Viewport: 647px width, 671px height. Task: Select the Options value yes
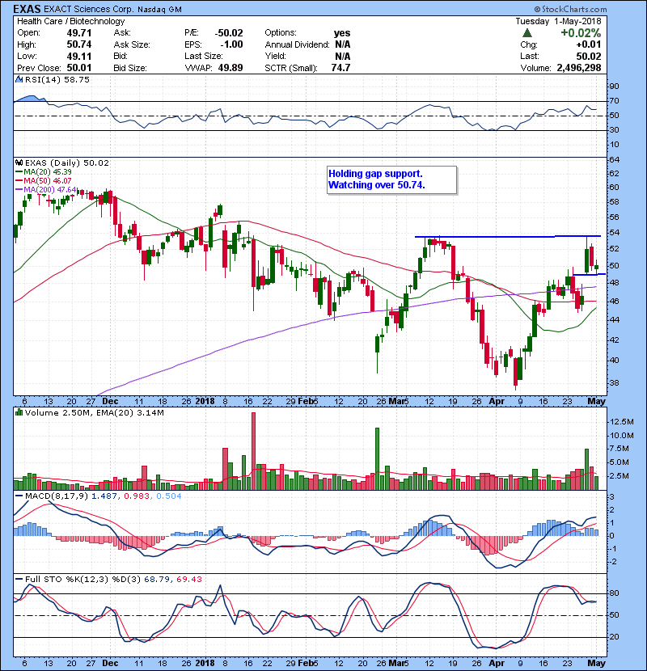click(342, 33)
